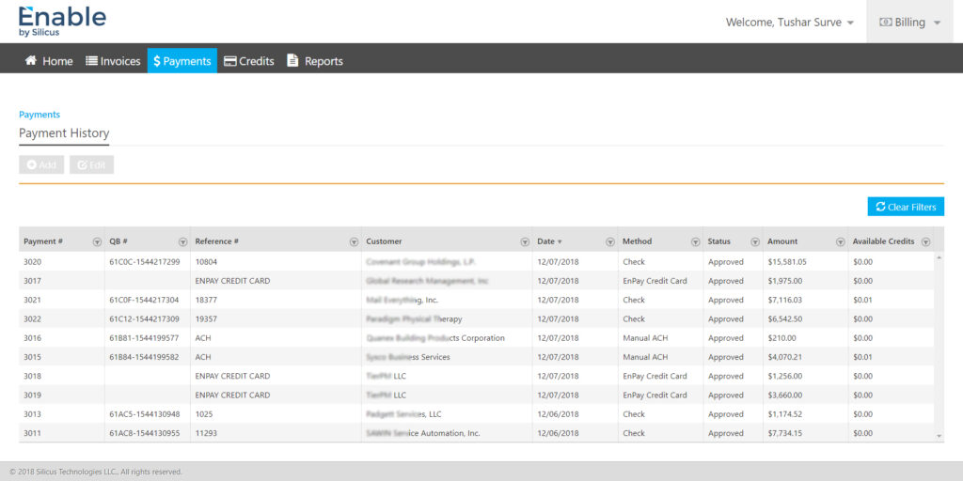Select payment number 3018 cell
Viewport: 963px width, 481px height.
[x=61, y=376]
